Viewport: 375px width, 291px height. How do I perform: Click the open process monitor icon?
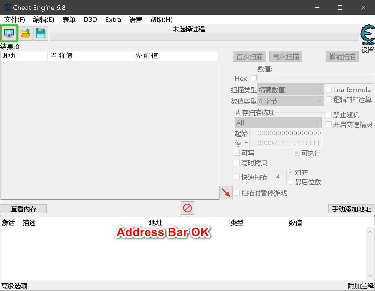(9, 33)
